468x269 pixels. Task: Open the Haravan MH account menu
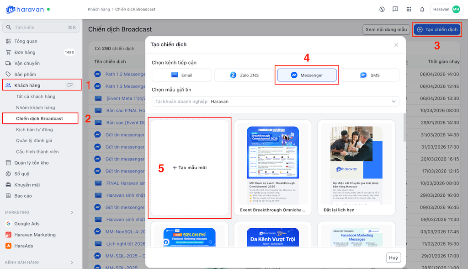pos(447,9)
